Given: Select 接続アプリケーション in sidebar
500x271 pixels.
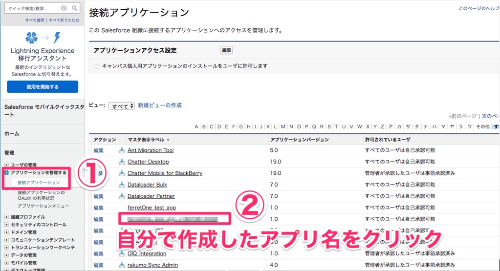Looking at the screenshot, I should click(x=39, y=183).
